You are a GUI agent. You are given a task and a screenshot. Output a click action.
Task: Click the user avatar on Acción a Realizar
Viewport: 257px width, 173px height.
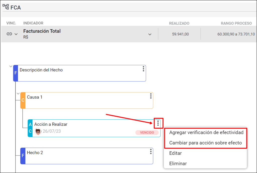click(x=38, y=131)
